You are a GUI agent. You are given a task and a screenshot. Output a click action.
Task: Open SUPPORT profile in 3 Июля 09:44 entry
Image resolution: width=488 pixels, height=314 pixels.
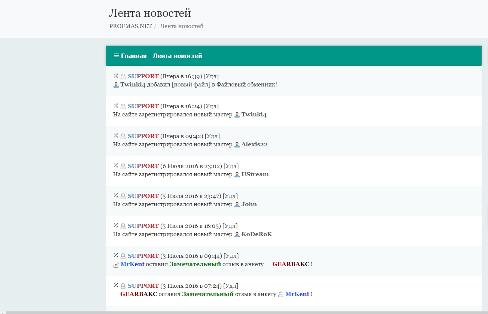click(x=143, y=256)
